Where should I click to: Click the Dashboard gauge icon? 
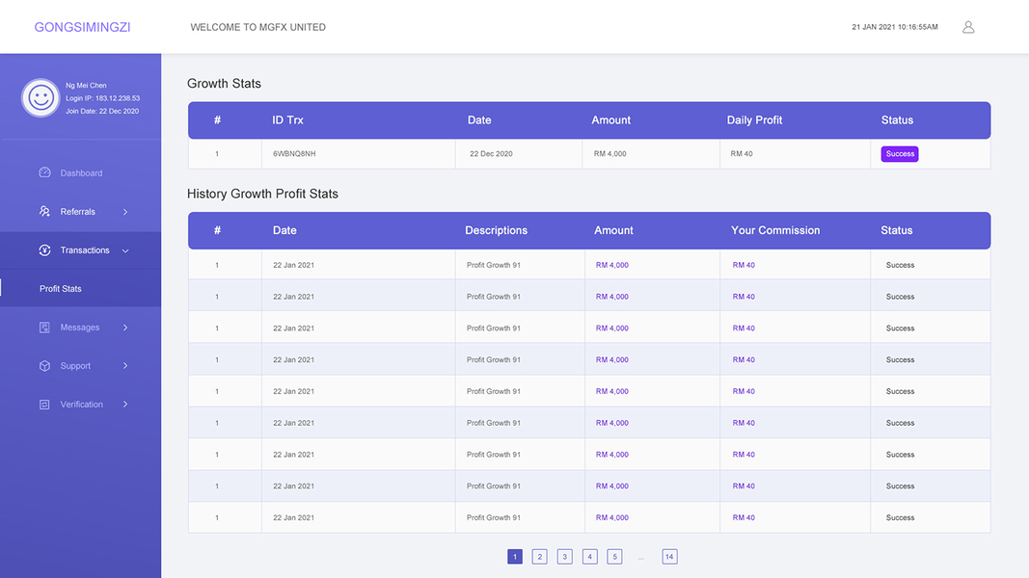click(44, 173)
